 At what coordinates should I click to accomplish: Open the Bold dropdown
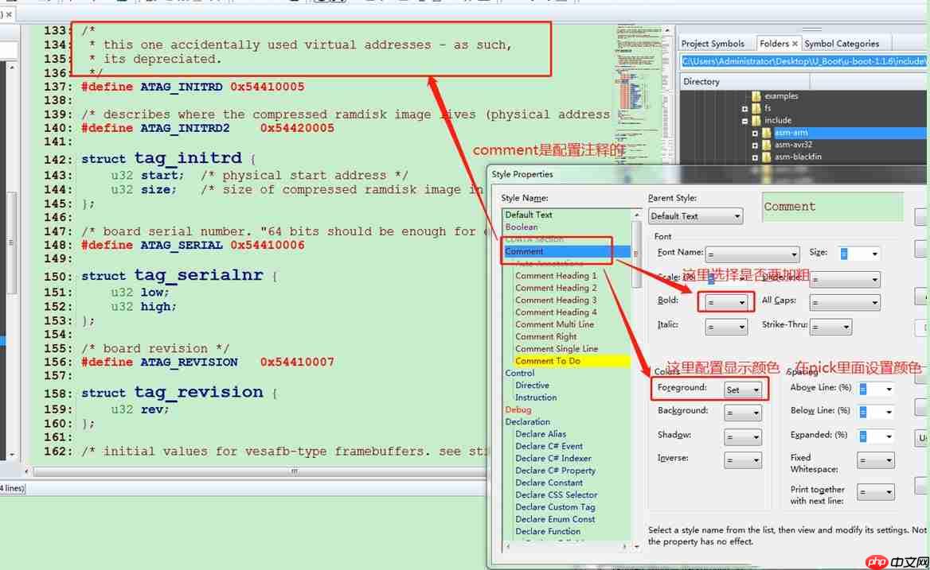point(726,302)
